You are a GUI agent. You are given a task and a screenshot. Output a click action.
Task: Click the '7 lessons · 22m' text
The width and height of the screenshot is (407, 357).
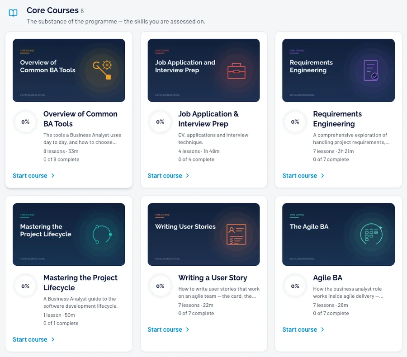pos(196,305)
